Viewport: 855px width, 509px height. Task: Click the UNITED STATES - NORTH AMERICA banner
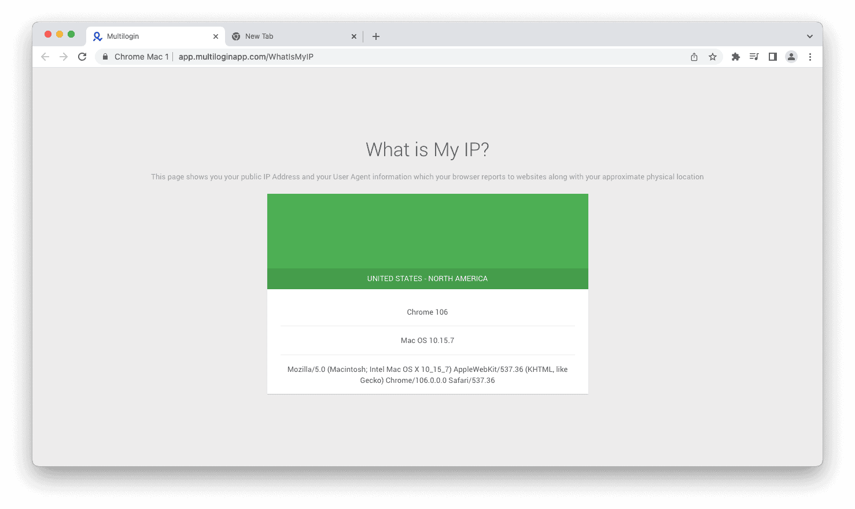click(427, 278)
